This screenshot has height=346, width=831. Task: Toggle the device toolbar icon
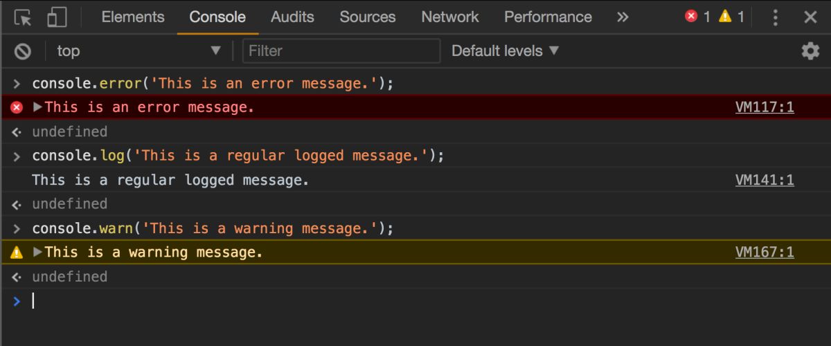tap(57, 17)
